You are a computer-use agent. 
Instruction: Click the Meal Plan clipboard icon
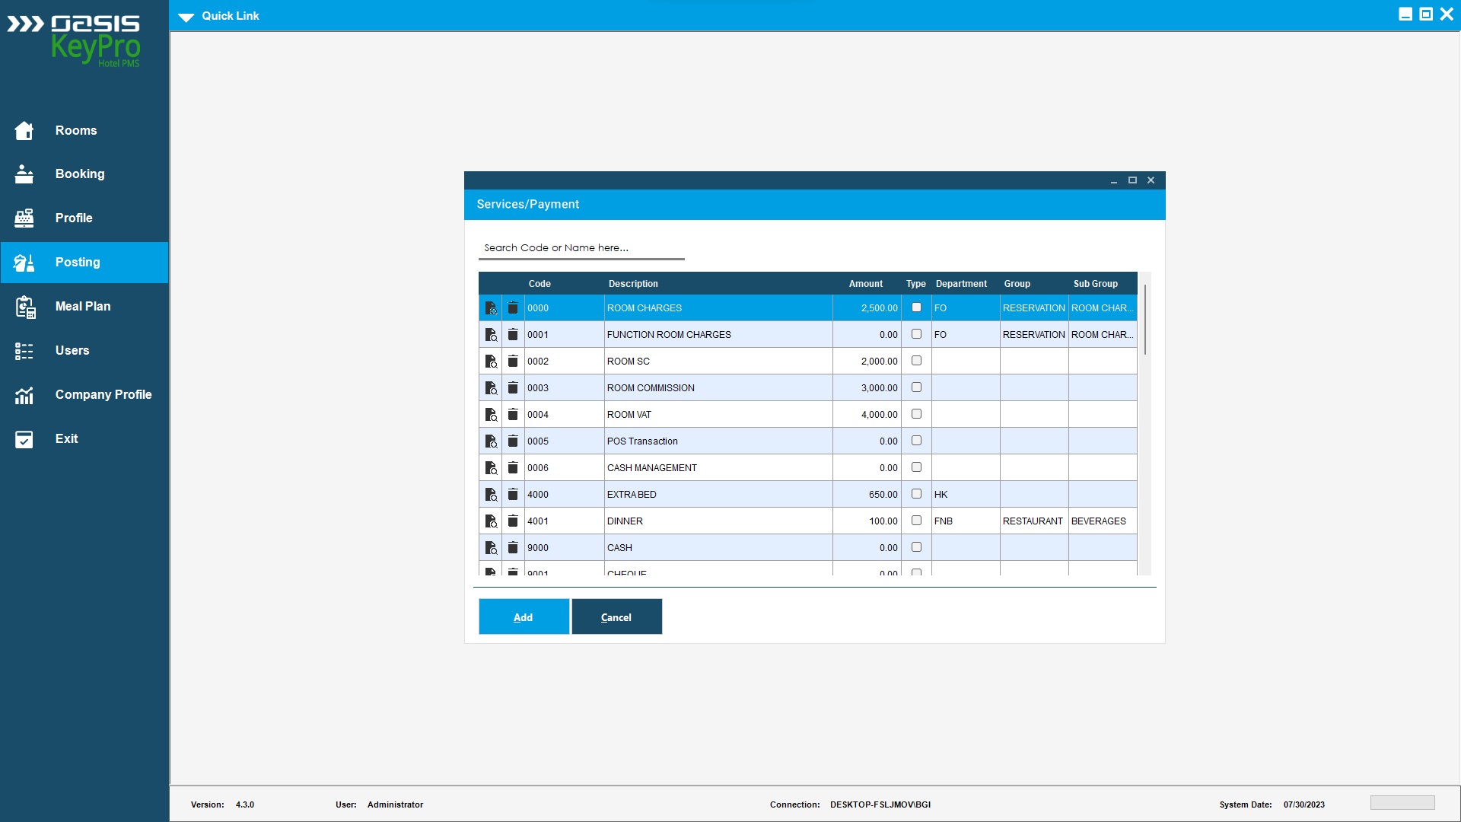(24, 307)
